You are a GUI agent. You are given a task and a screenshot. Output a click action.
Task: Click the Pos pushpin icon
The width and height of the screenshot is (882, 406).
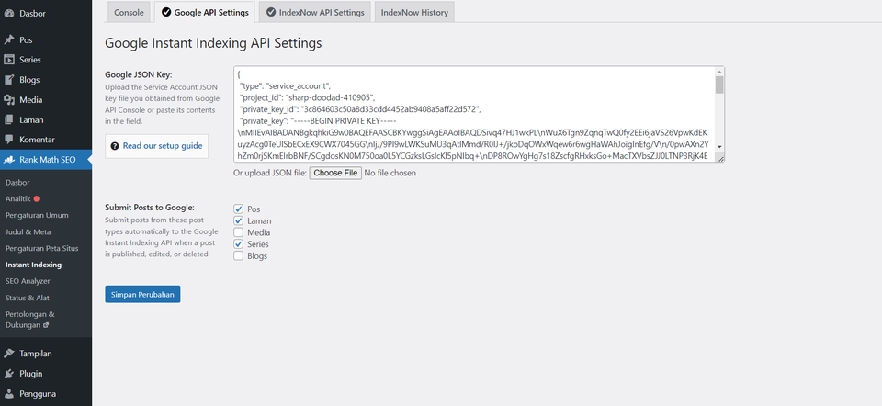(8, 39)
